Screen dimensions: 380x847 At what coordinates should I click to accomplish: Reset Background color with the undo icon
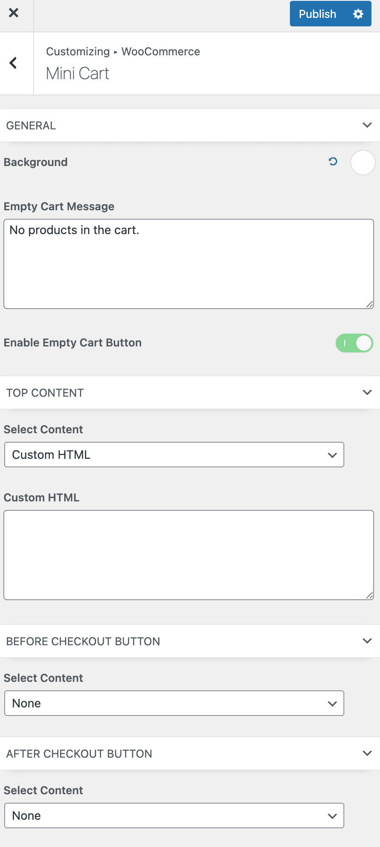[333, 161]
